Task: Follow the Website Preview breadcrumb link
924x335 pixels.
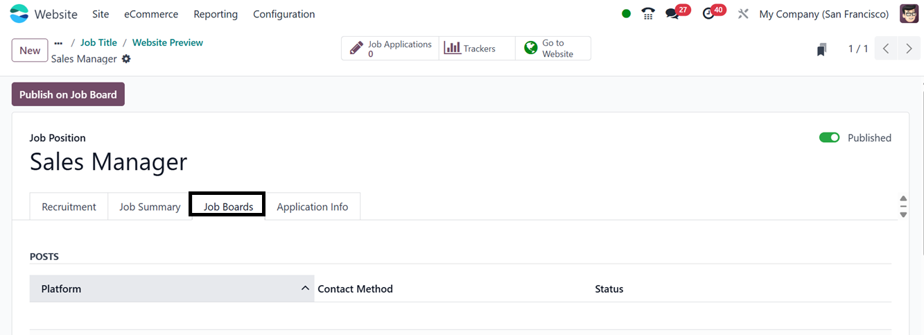Action: click(168, 43)
